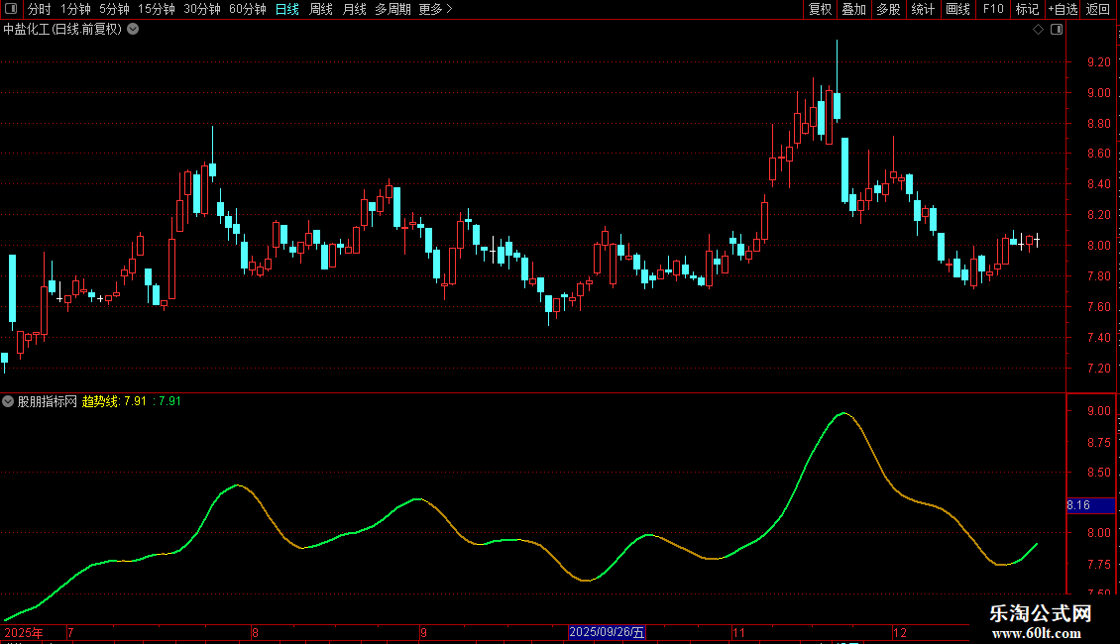Select the 2025/09/26/五 date marker
Screen dimensions: 1120x644
click(608, 632)
